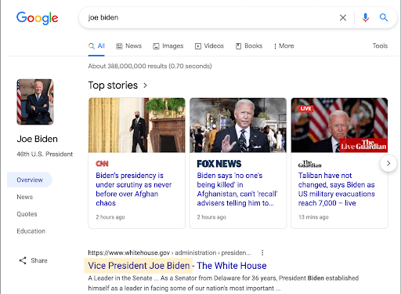The height and width of the screenshot is (294, 401).
Task: Click the FOX NEWS logo on the card
Action: coord(219,164)
